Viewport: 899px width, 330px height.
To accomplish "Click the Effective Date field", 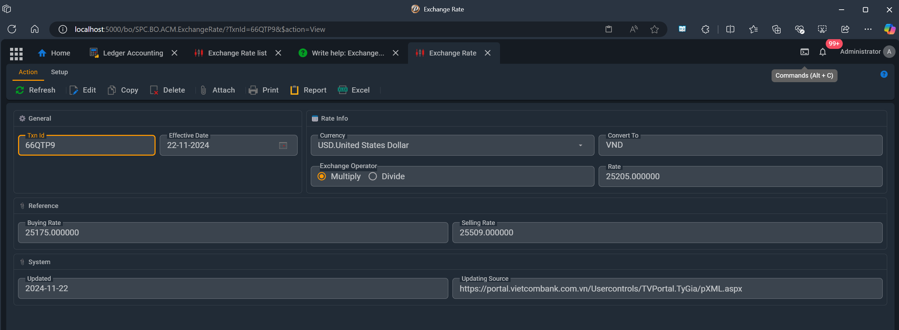I will click(228, 145).
